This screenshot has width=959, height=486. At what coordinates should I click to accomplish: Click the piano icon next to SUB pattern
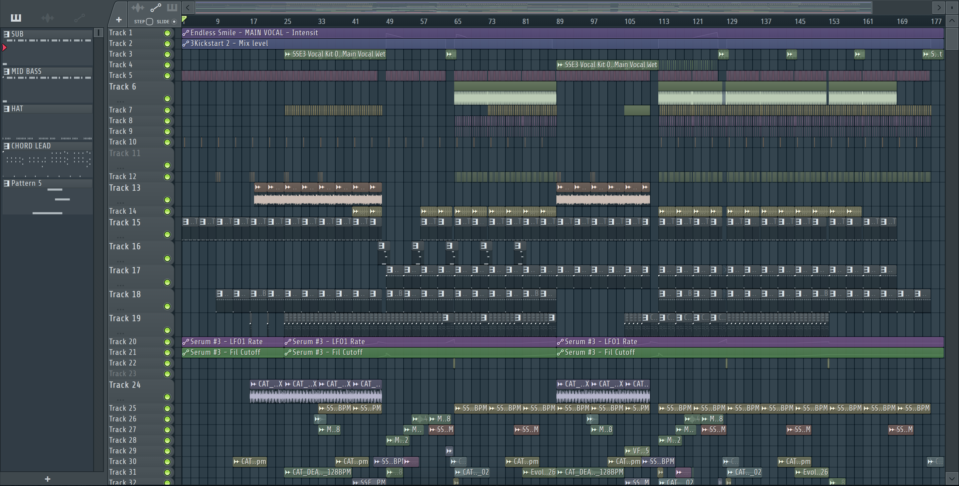(x=6, y=34)
